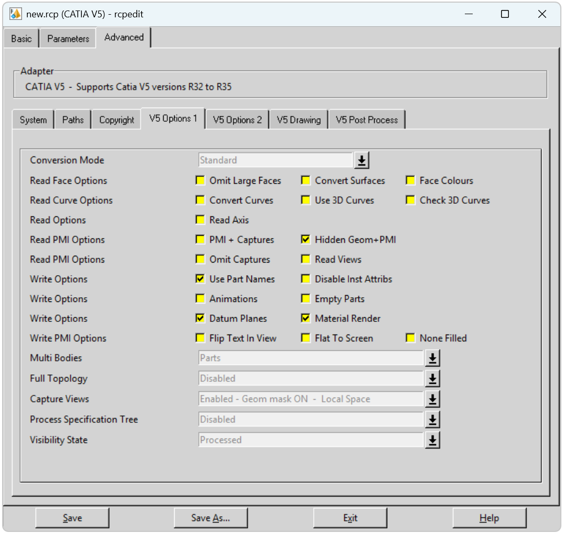Close the rcpedit window
The height and width of the screenshot is (533, 564).
pyautogui.click(x=542, y=14)
